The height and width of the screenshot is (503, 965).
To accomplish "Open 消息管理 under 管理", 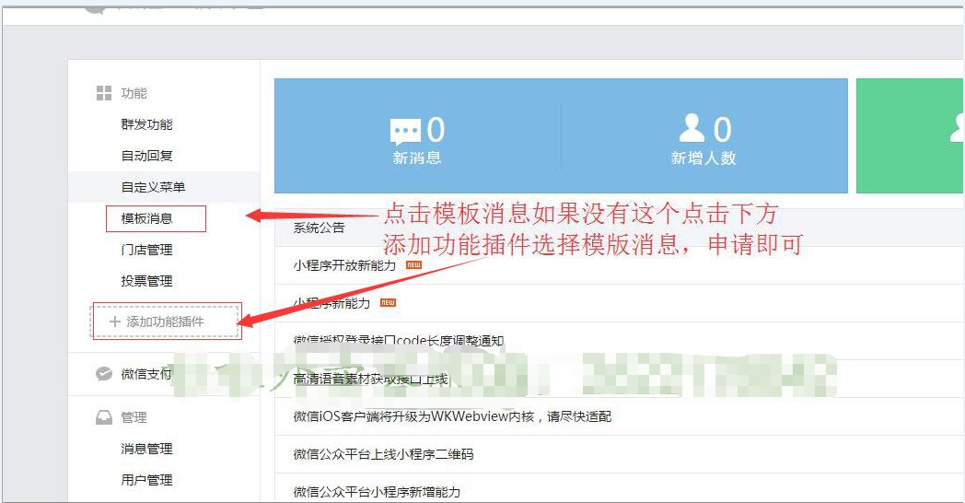I will coord(146,449).
